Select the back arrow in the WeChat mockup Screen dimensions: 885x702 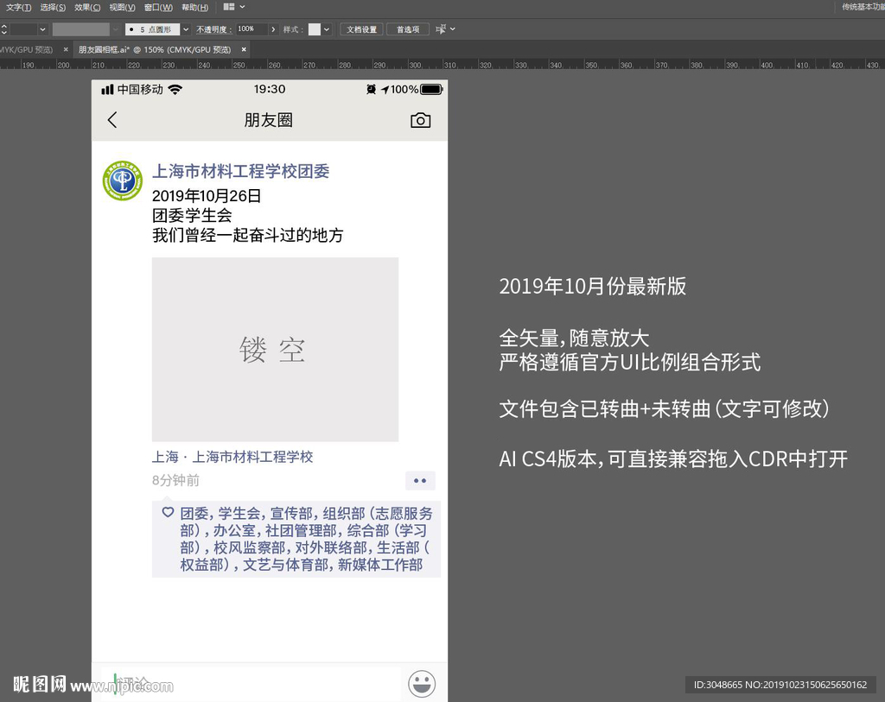pyautogui.click(x=112, y=120)
